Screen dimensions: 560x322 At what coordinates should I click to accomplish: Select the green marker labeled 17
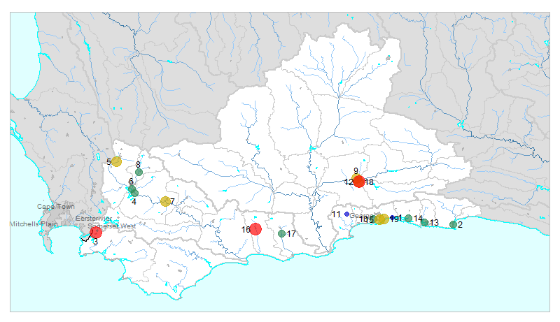click(282, 234)
